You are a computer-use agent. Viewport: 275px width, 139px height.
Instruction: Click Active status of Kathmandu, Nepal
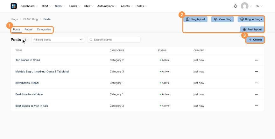pyautogui.click(x=164, y=83)
